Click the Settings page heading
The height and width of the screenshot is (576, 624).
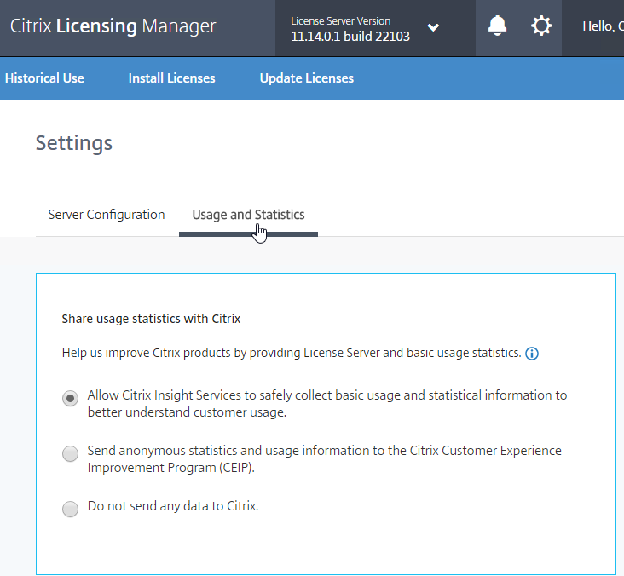pyautogui.click(x=74, y=143)
